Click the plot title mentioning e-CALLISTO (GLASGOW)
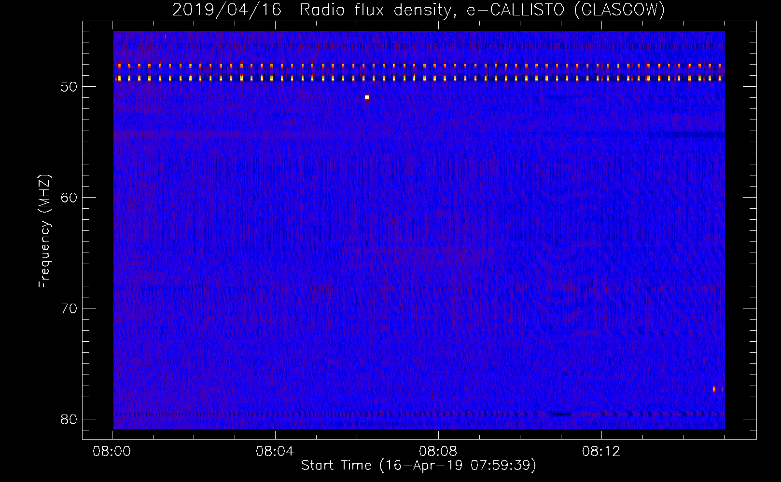The width and height of the screenshot is (781, 482). click(x=418, y=10)
